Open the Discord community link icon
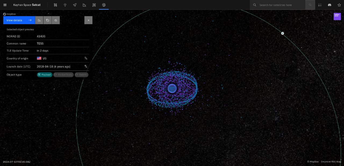Image resolution: width=344 pixels, height=166 pixels. (329, 5)
